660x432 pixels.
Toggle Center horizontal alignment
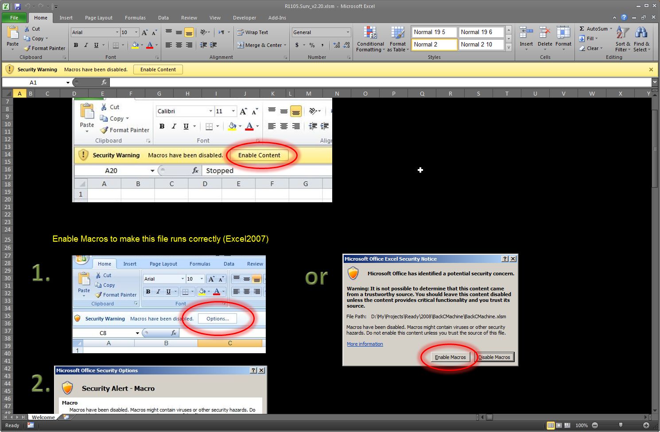pos(179,45)
